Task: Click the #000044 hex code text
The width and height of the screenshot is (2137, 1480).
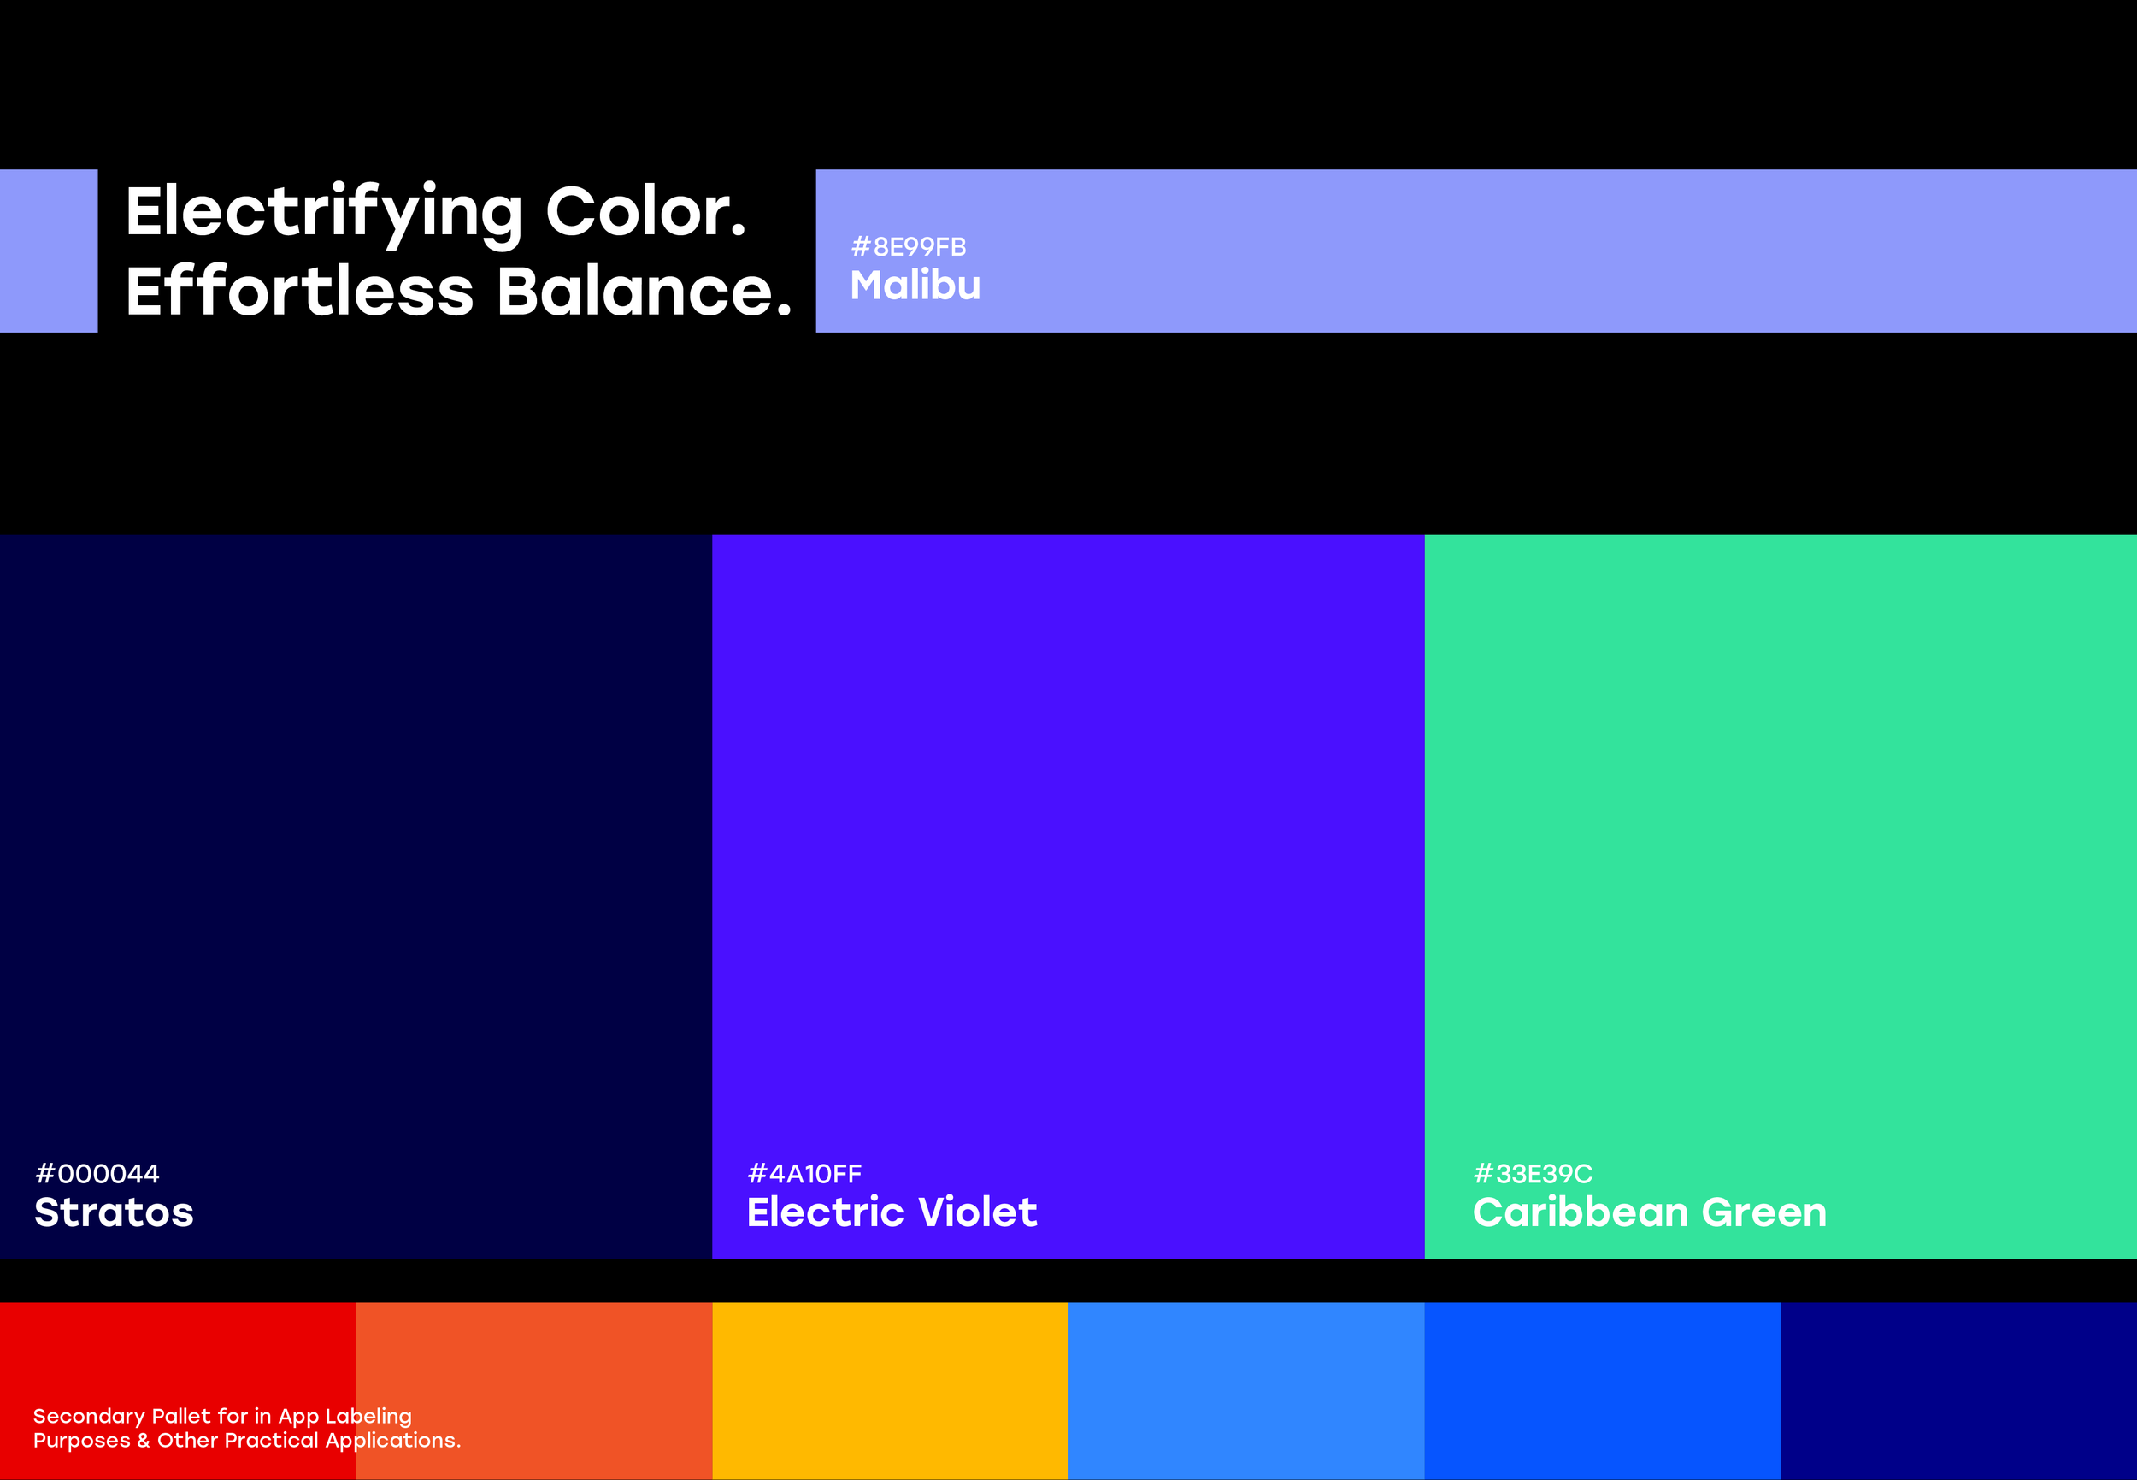Action: pos(97,1174)
